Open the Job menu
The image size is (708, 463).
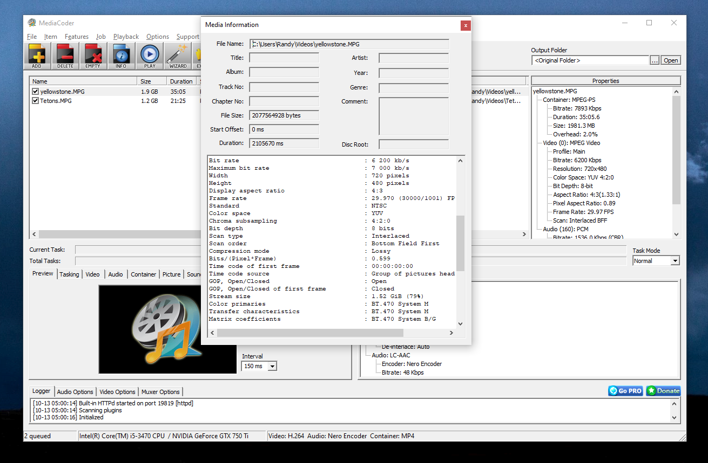pos(101,37)
